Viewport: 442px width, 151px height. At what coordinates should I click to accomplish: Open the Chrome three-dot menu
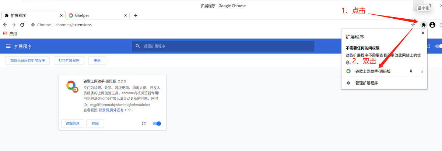[x=440, y=25]
